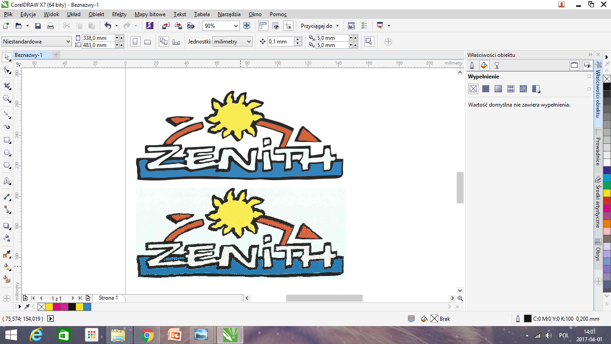Viewport: 611px width, 344px height.
Task: Click the Save disk icon
Action: click(x=38, y=26)
